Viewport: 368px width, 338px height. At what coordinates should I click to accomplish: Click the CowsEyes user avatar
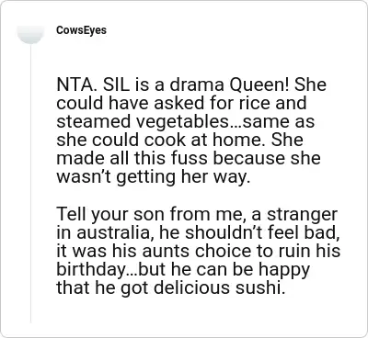coord(30,34)
